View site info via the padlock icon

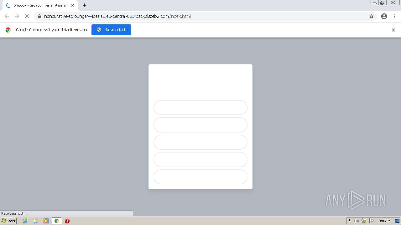(39, 16)
